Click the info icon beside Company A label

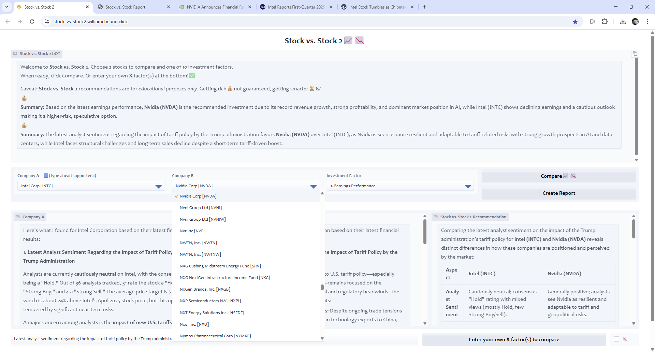point(46,176)
